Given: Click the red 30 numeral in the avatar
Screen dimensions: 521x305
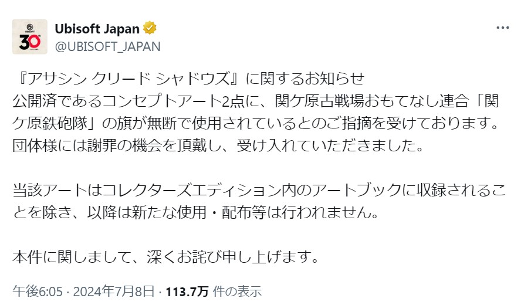Looking at the screenshot, I should (x=29, y=42).
